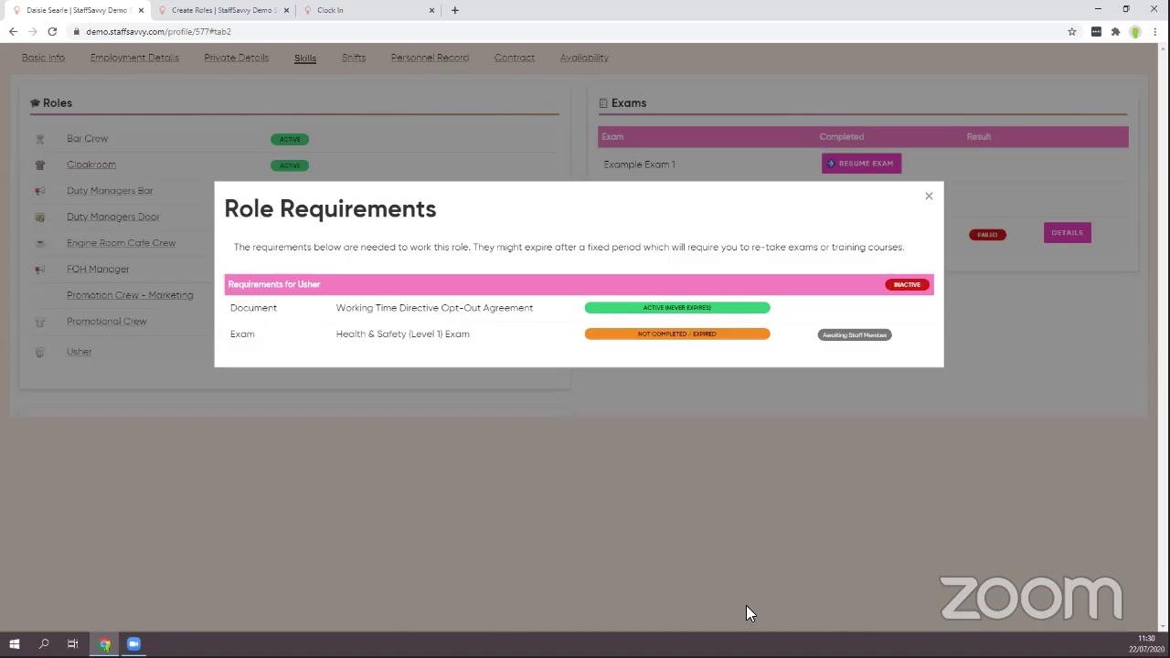1170x658 pixels.
Task: Click the Not Completed / Expired status bar
Action: click(677, 334)
